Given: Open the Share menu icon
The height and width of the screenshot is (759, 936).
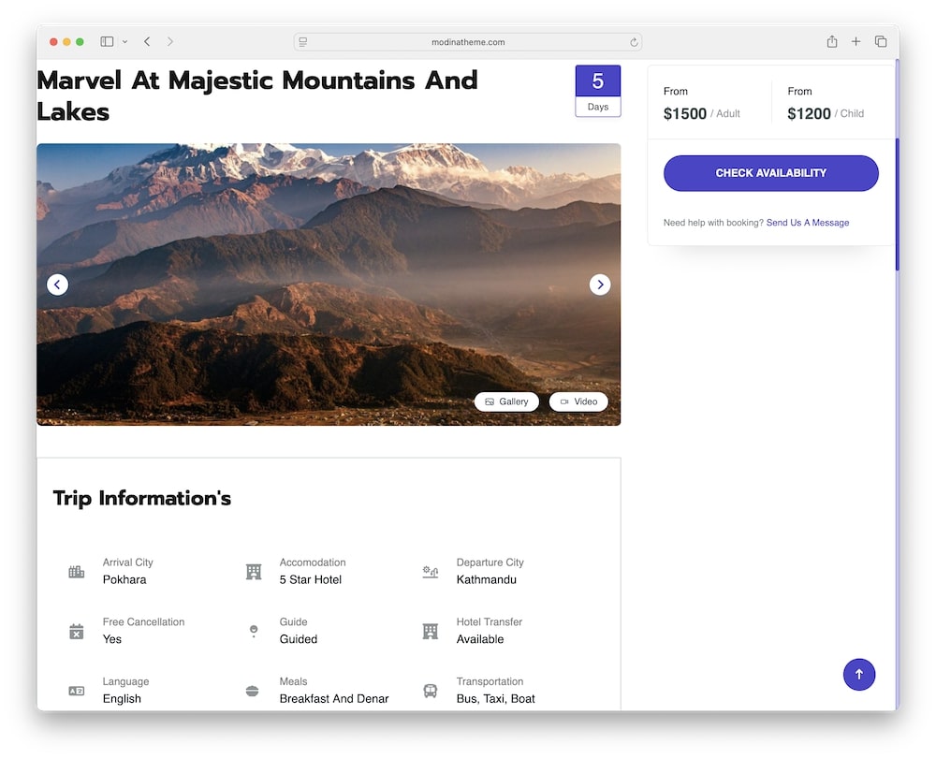Looking at the screenshot, I should pos(831,41).
